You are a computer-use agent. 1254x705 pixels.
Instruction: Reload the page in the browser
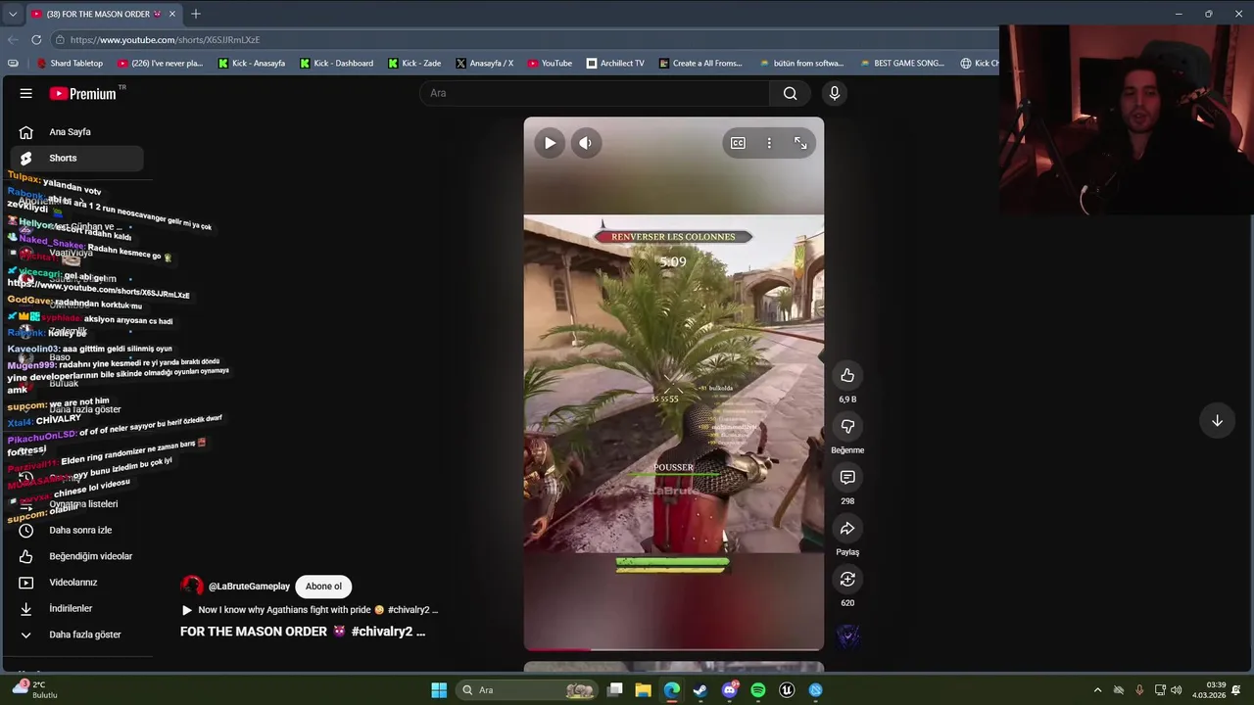36,40
